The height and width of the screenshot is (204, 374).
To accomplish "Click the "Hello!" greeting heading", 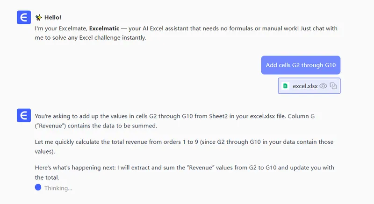I will tap(52, 18).
